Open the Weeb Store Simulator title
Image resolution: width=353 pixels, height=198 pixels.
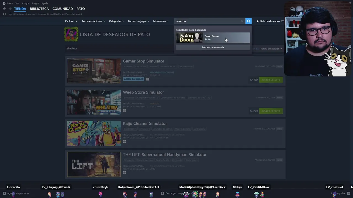click(x=143, y=92)
